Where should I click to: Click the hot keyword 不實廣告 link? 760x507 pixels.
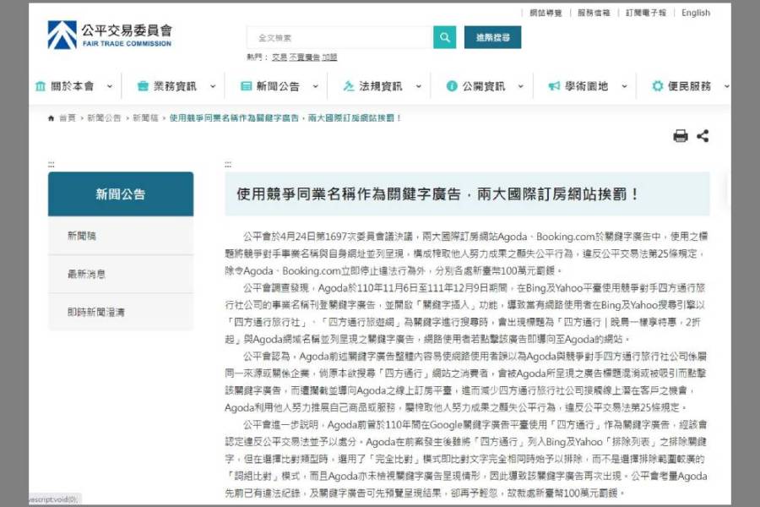(304, 57)
